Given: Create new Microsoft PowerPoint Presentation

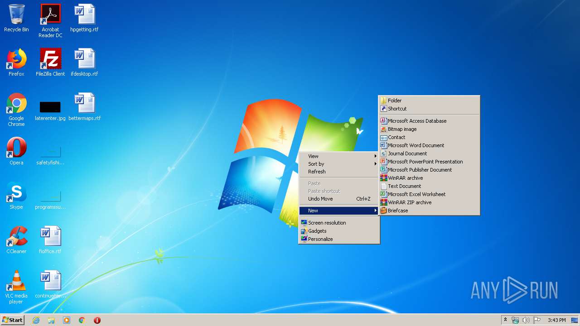Looking at the screenshot, I should 429,162.
